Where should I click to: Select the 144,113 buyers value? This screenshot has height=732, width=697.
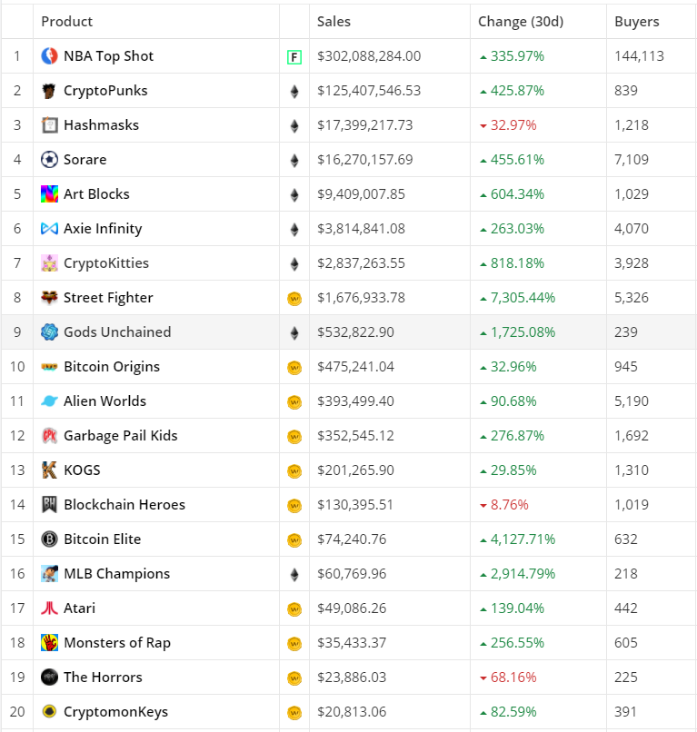pyautogui.click(x=639, y=56)
